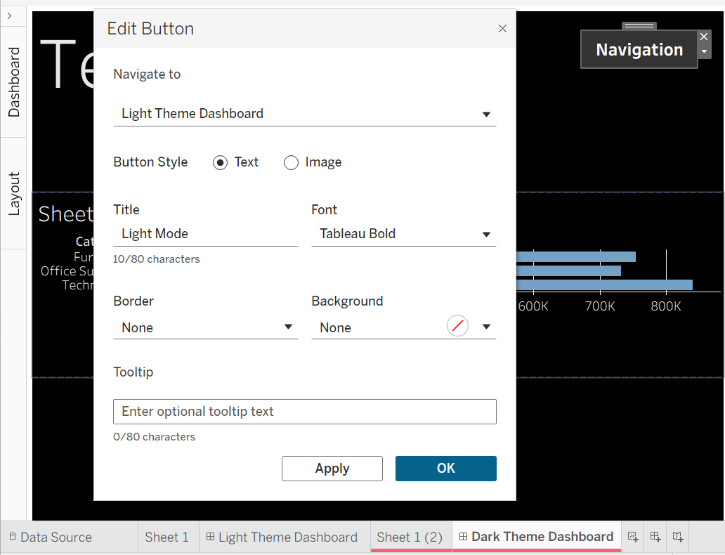Click the longest blue bar in the chart
725x555 pixels.
coord(604,285)
